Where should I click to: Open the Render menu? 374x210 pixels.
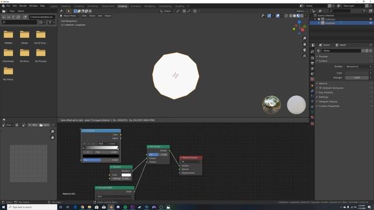pyautogui.click(x=23, y=6)
